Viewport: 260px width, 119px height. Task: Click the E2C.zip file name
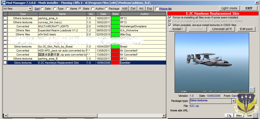tap(194, 106)
